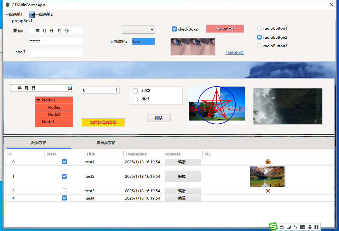Screen dimensions: 339x231
Task: Click the plus icon on numeric spinner
Action: (117, 90)
